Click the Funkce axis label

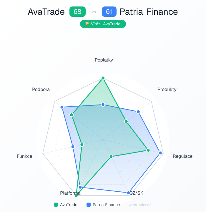point(24,156)
